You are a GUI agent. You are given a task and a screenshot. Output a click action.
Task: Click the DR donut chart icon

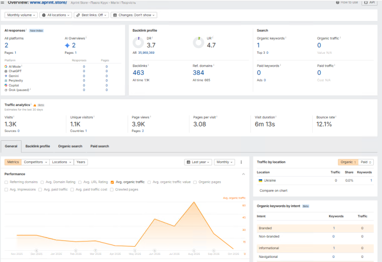click(x=138, y=42)
